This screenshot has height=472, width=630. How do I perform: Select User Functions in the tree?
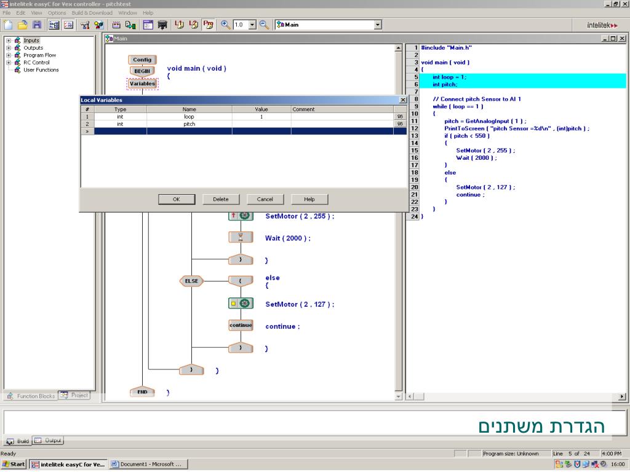41,70
